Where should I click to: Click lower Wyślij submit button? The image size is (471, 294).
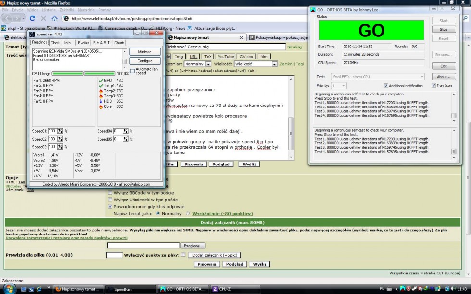coord(260,264)
